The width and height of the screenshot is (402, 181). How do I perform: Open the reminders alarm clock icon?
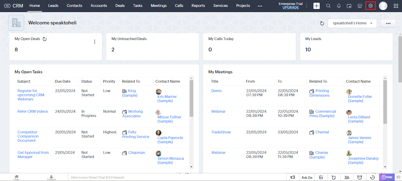click(360, 177)
